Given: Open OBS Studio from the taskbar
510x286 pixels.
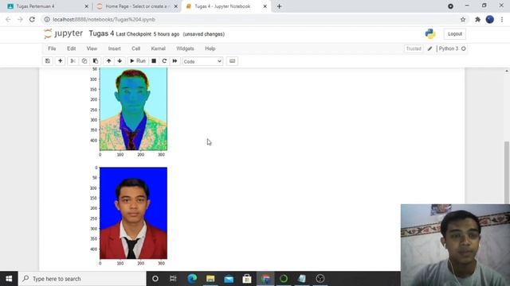Looking at the screenshot, I should point(320,279).
